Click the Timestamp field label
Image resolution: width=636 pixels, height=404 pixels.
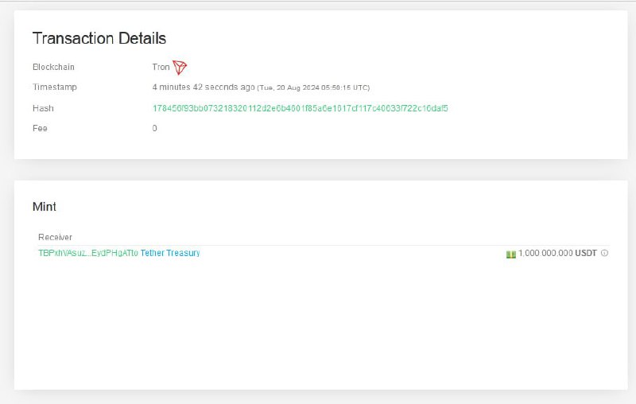tap(54, 87)
